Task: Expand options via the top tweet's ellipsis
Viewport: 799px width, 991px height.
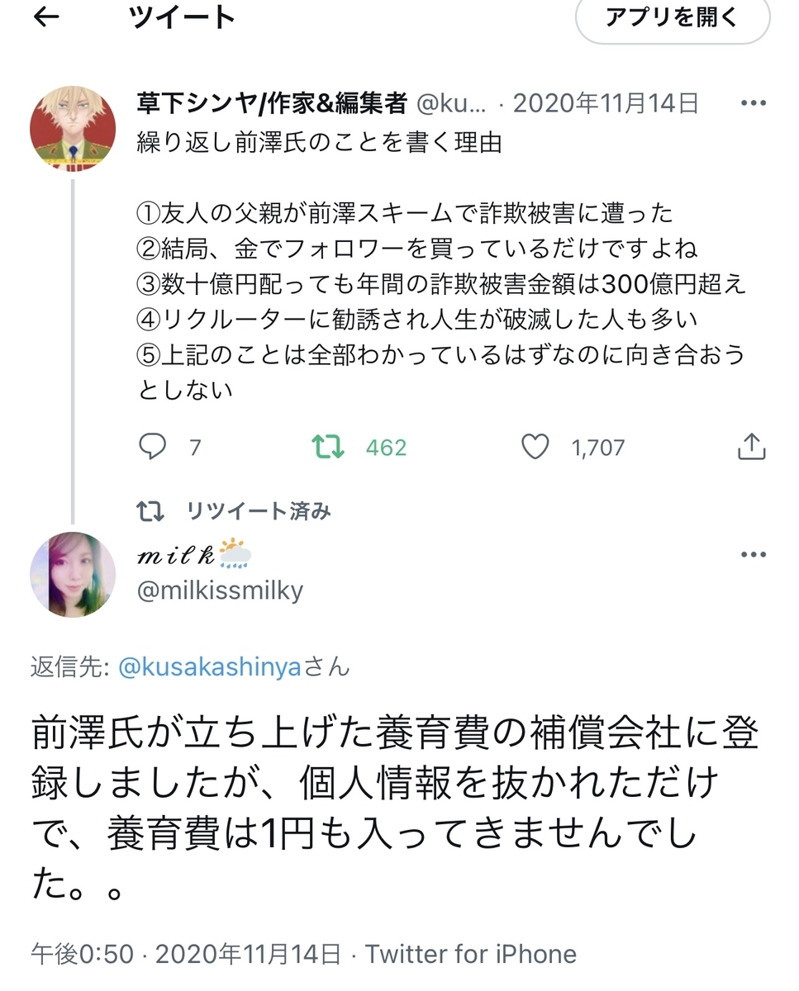Action: pos(752,101)
